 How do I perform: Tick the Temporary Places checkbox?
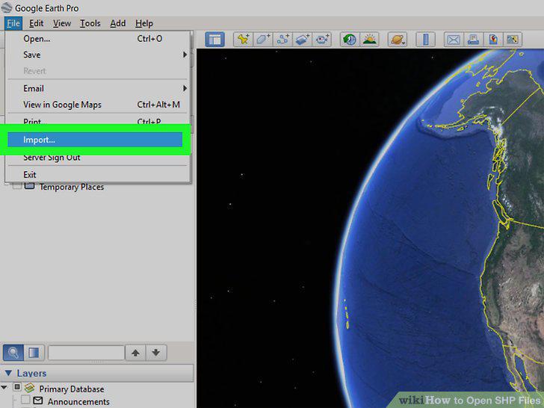(x=16, y=186)
